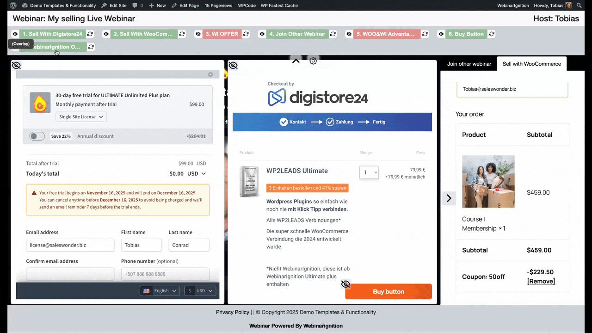Viewport: 592px width, 333px height.
Task: Refresh the '6. Buy Button' overlay
Action: pyautogui.click(x=491, y=34)
